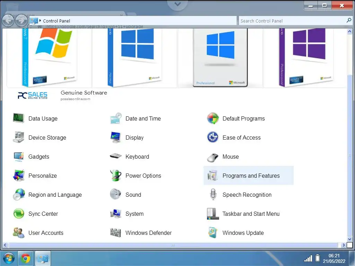Click the Windows 7 Professional box thumbnail
The height and width of the screenshot is (266, 355).
(x=49, y=58)
